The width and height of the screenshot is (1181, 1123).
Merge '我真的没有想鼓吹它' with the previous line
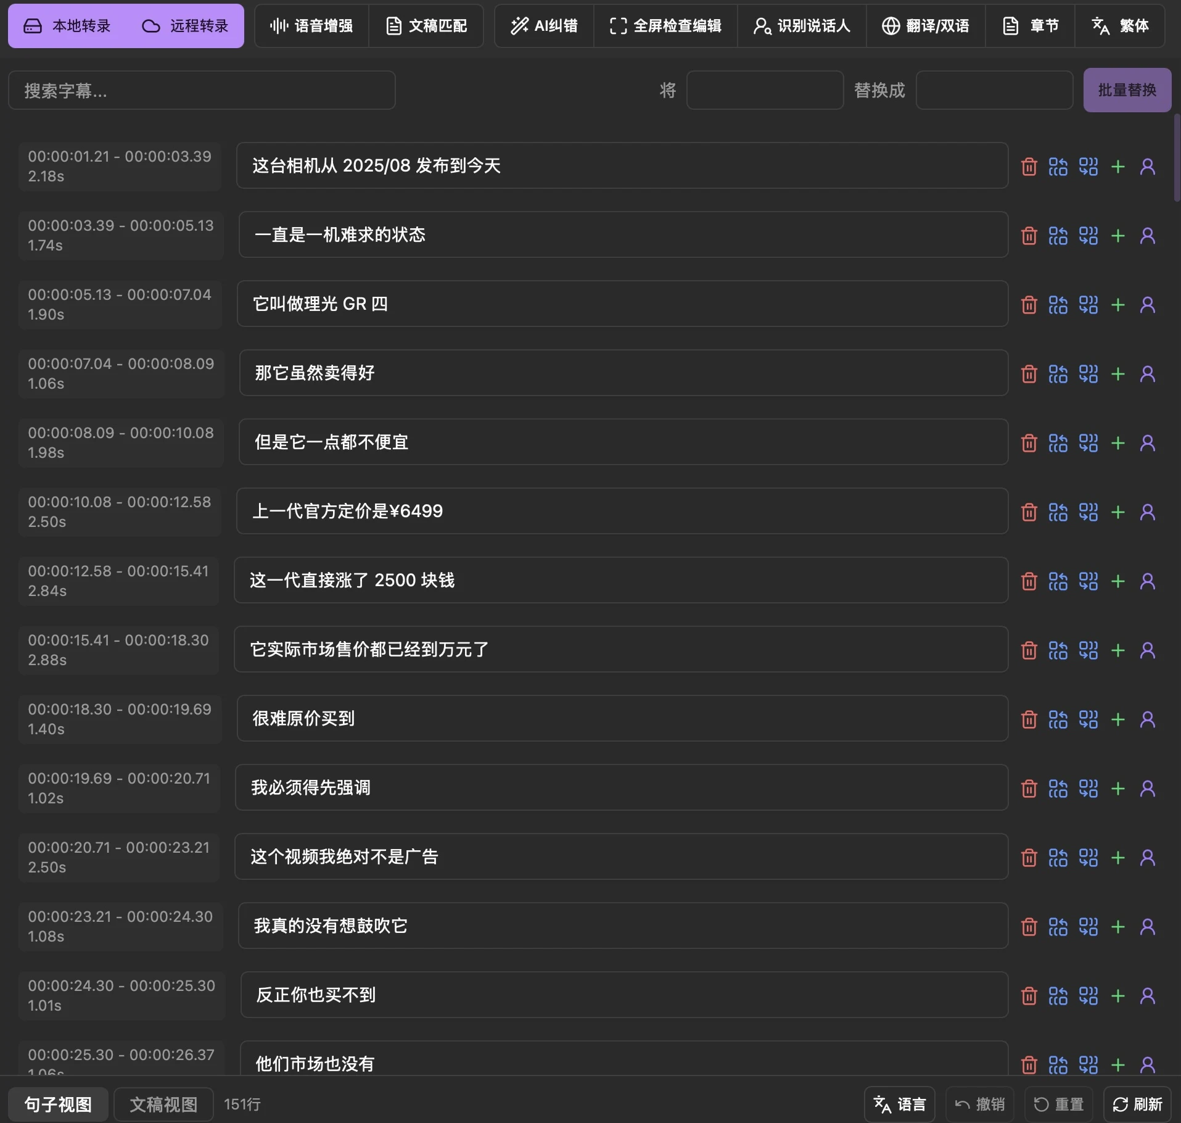[x=1058, y=927]
